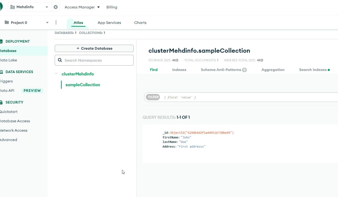Click the COLLECTIONS: 1 counter

[x=92, y=33]
